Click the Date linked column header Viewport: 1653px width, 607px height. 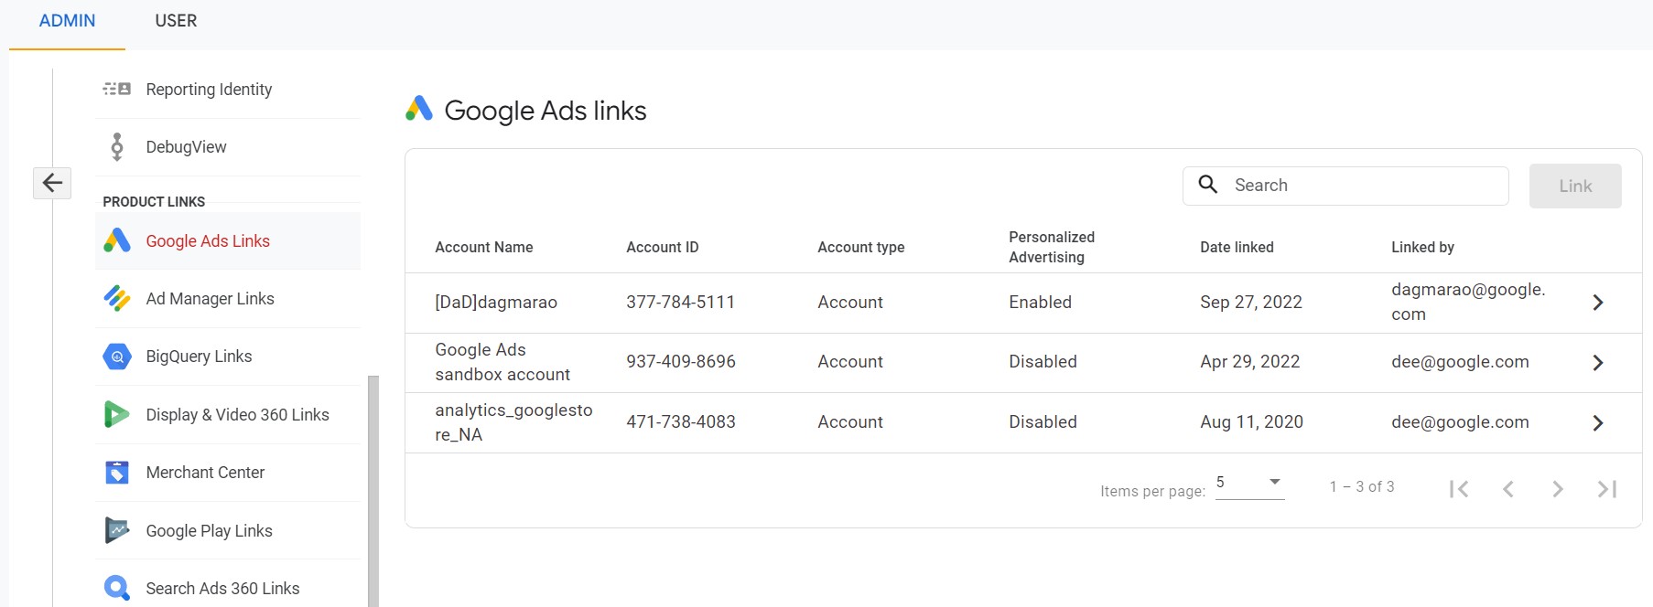click(x=1237, y=247)
